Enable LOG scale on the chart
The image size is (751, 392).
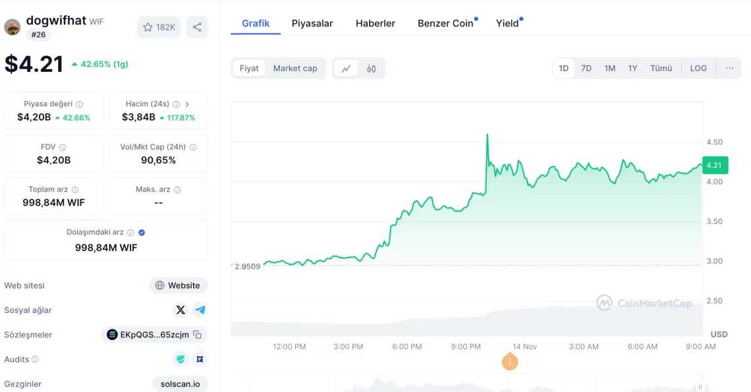[x=698, y=69]
